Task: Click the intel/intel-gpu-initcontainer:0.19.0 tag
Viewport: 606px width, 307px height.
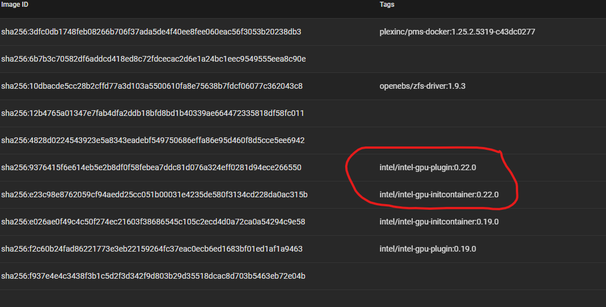Action: click(439, 222)
